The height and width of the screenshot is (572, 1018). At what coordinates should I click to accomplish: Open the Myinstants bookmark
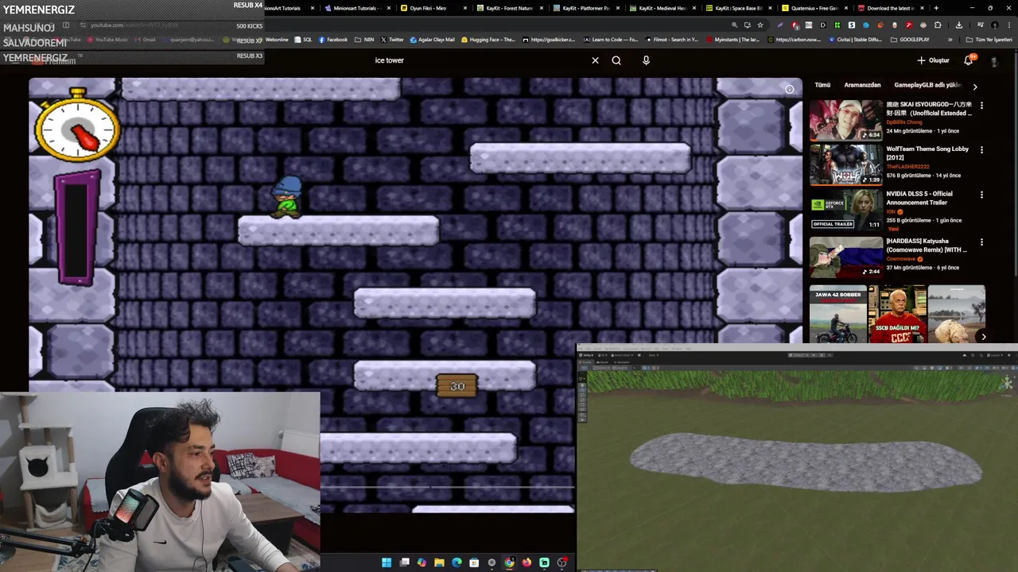click(734, 40)
